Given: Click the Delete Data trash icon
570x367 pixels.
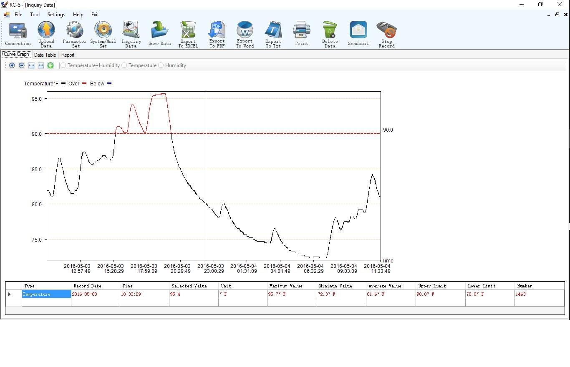Looking at the screenshot, I should 330,34.
